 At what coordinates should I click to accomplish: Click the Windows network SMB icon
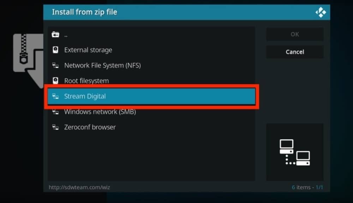click(55, 112)
